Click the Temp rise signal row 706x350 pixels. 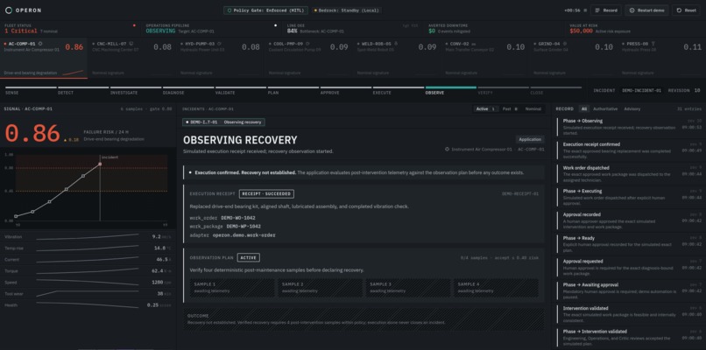[x=88, y=248]
